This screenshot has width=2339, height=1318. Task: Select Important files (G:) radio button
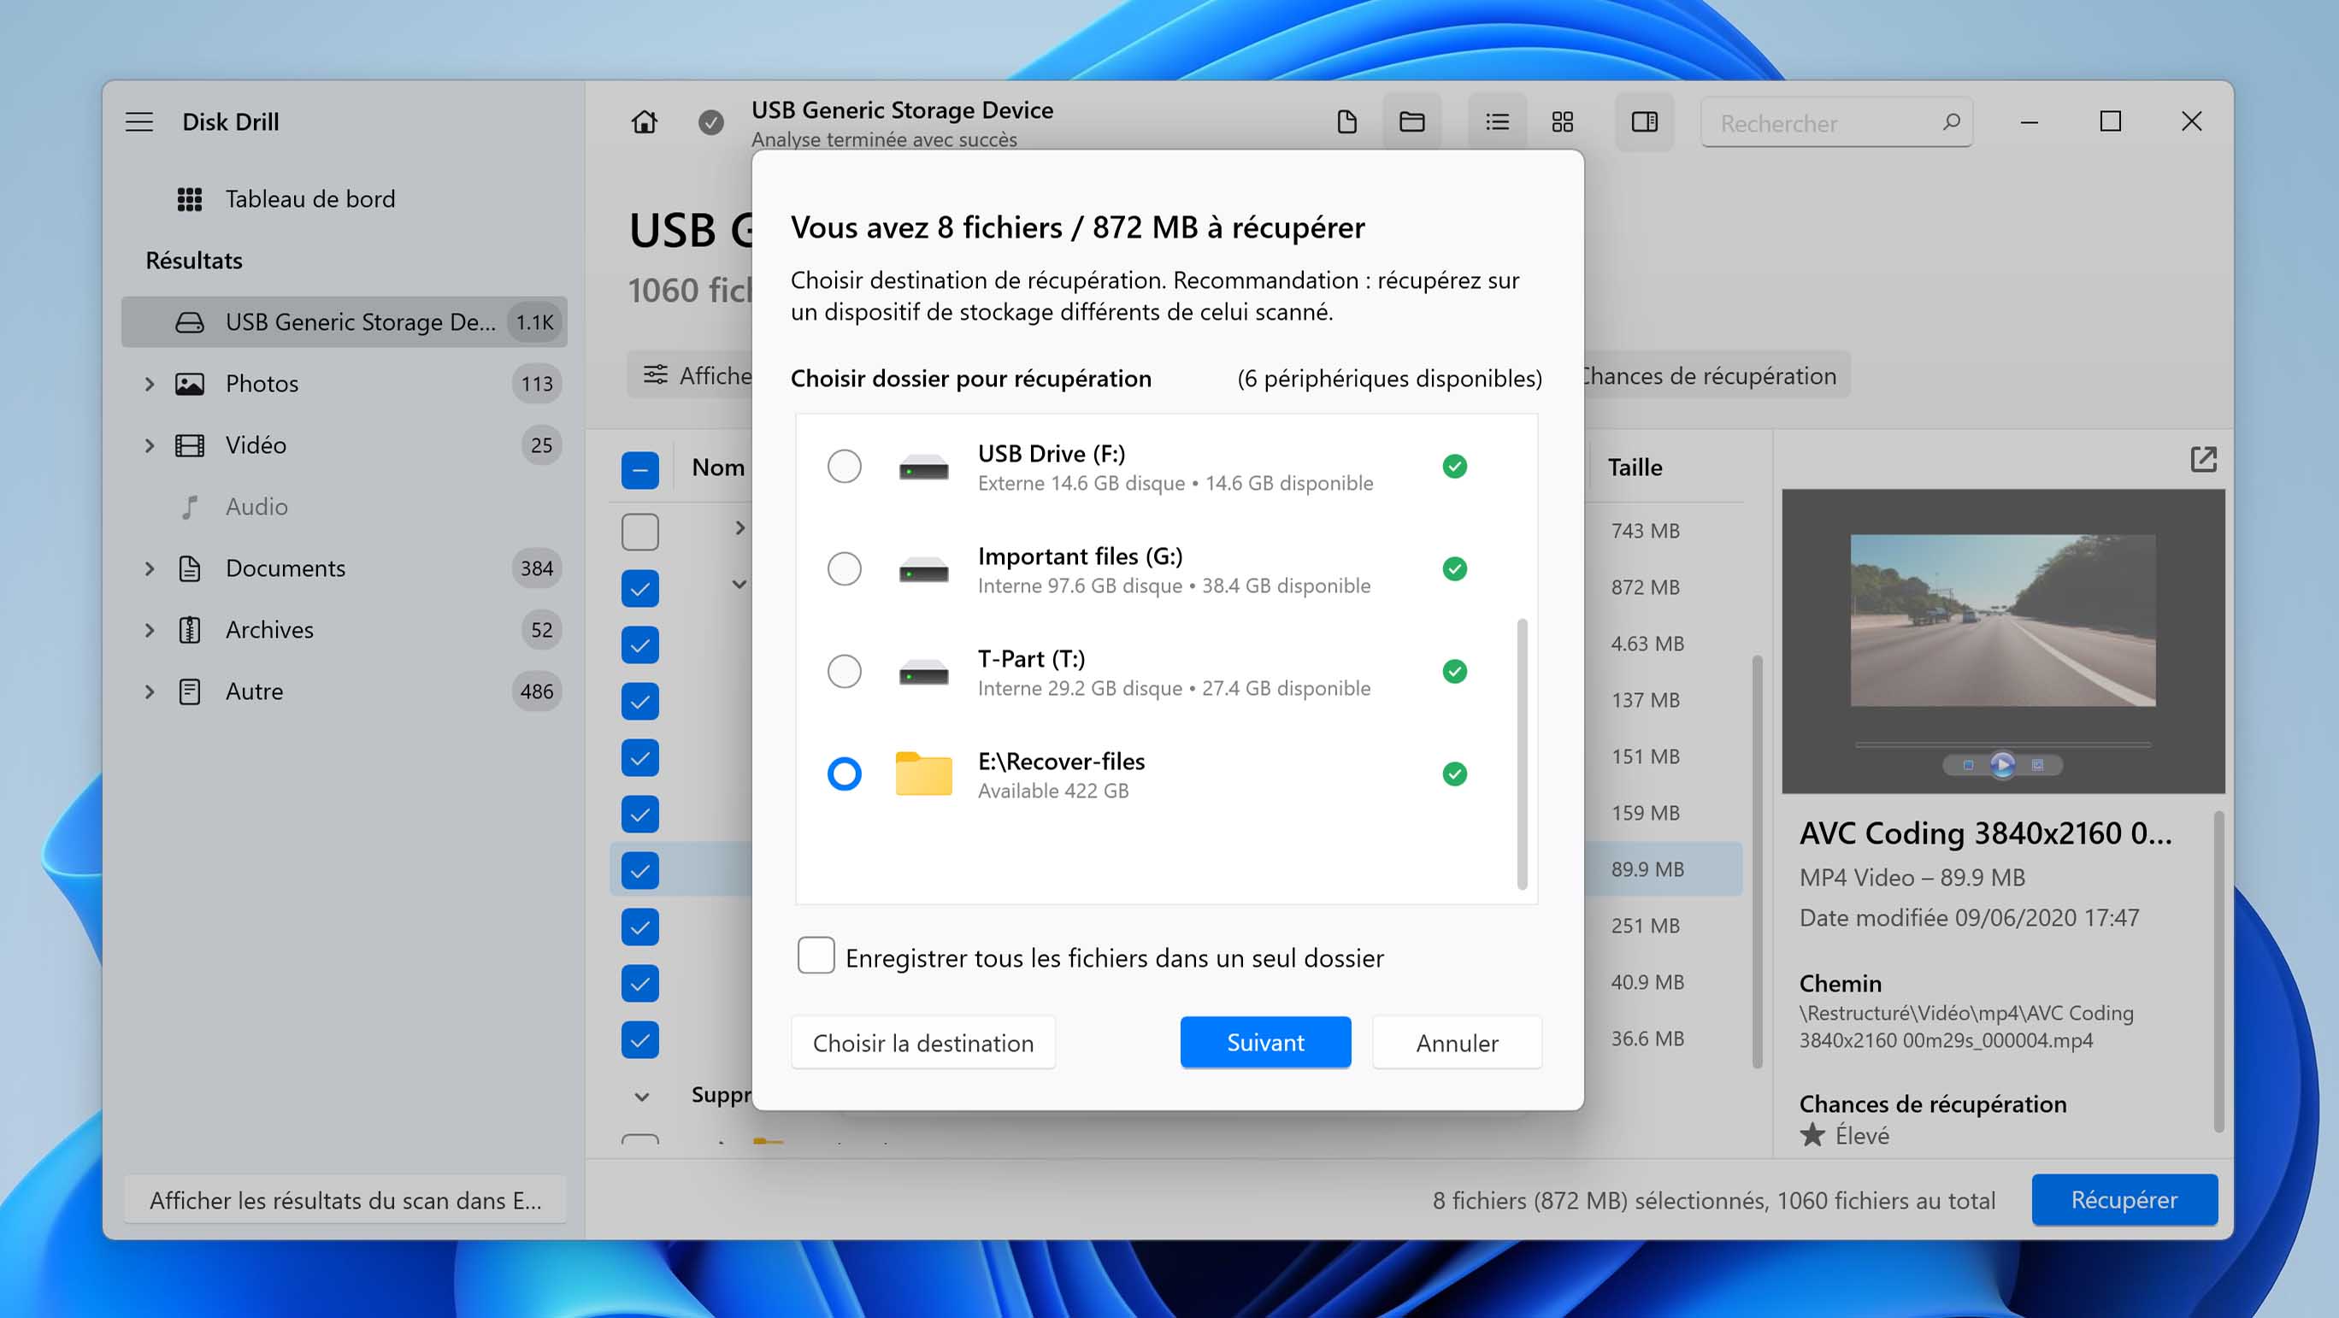point(845,569)
